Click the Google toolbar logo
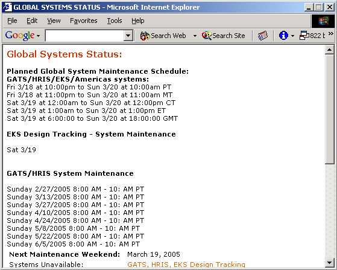Image resolution: width=337 pixels, height=270 pixels. pos(20,35)
